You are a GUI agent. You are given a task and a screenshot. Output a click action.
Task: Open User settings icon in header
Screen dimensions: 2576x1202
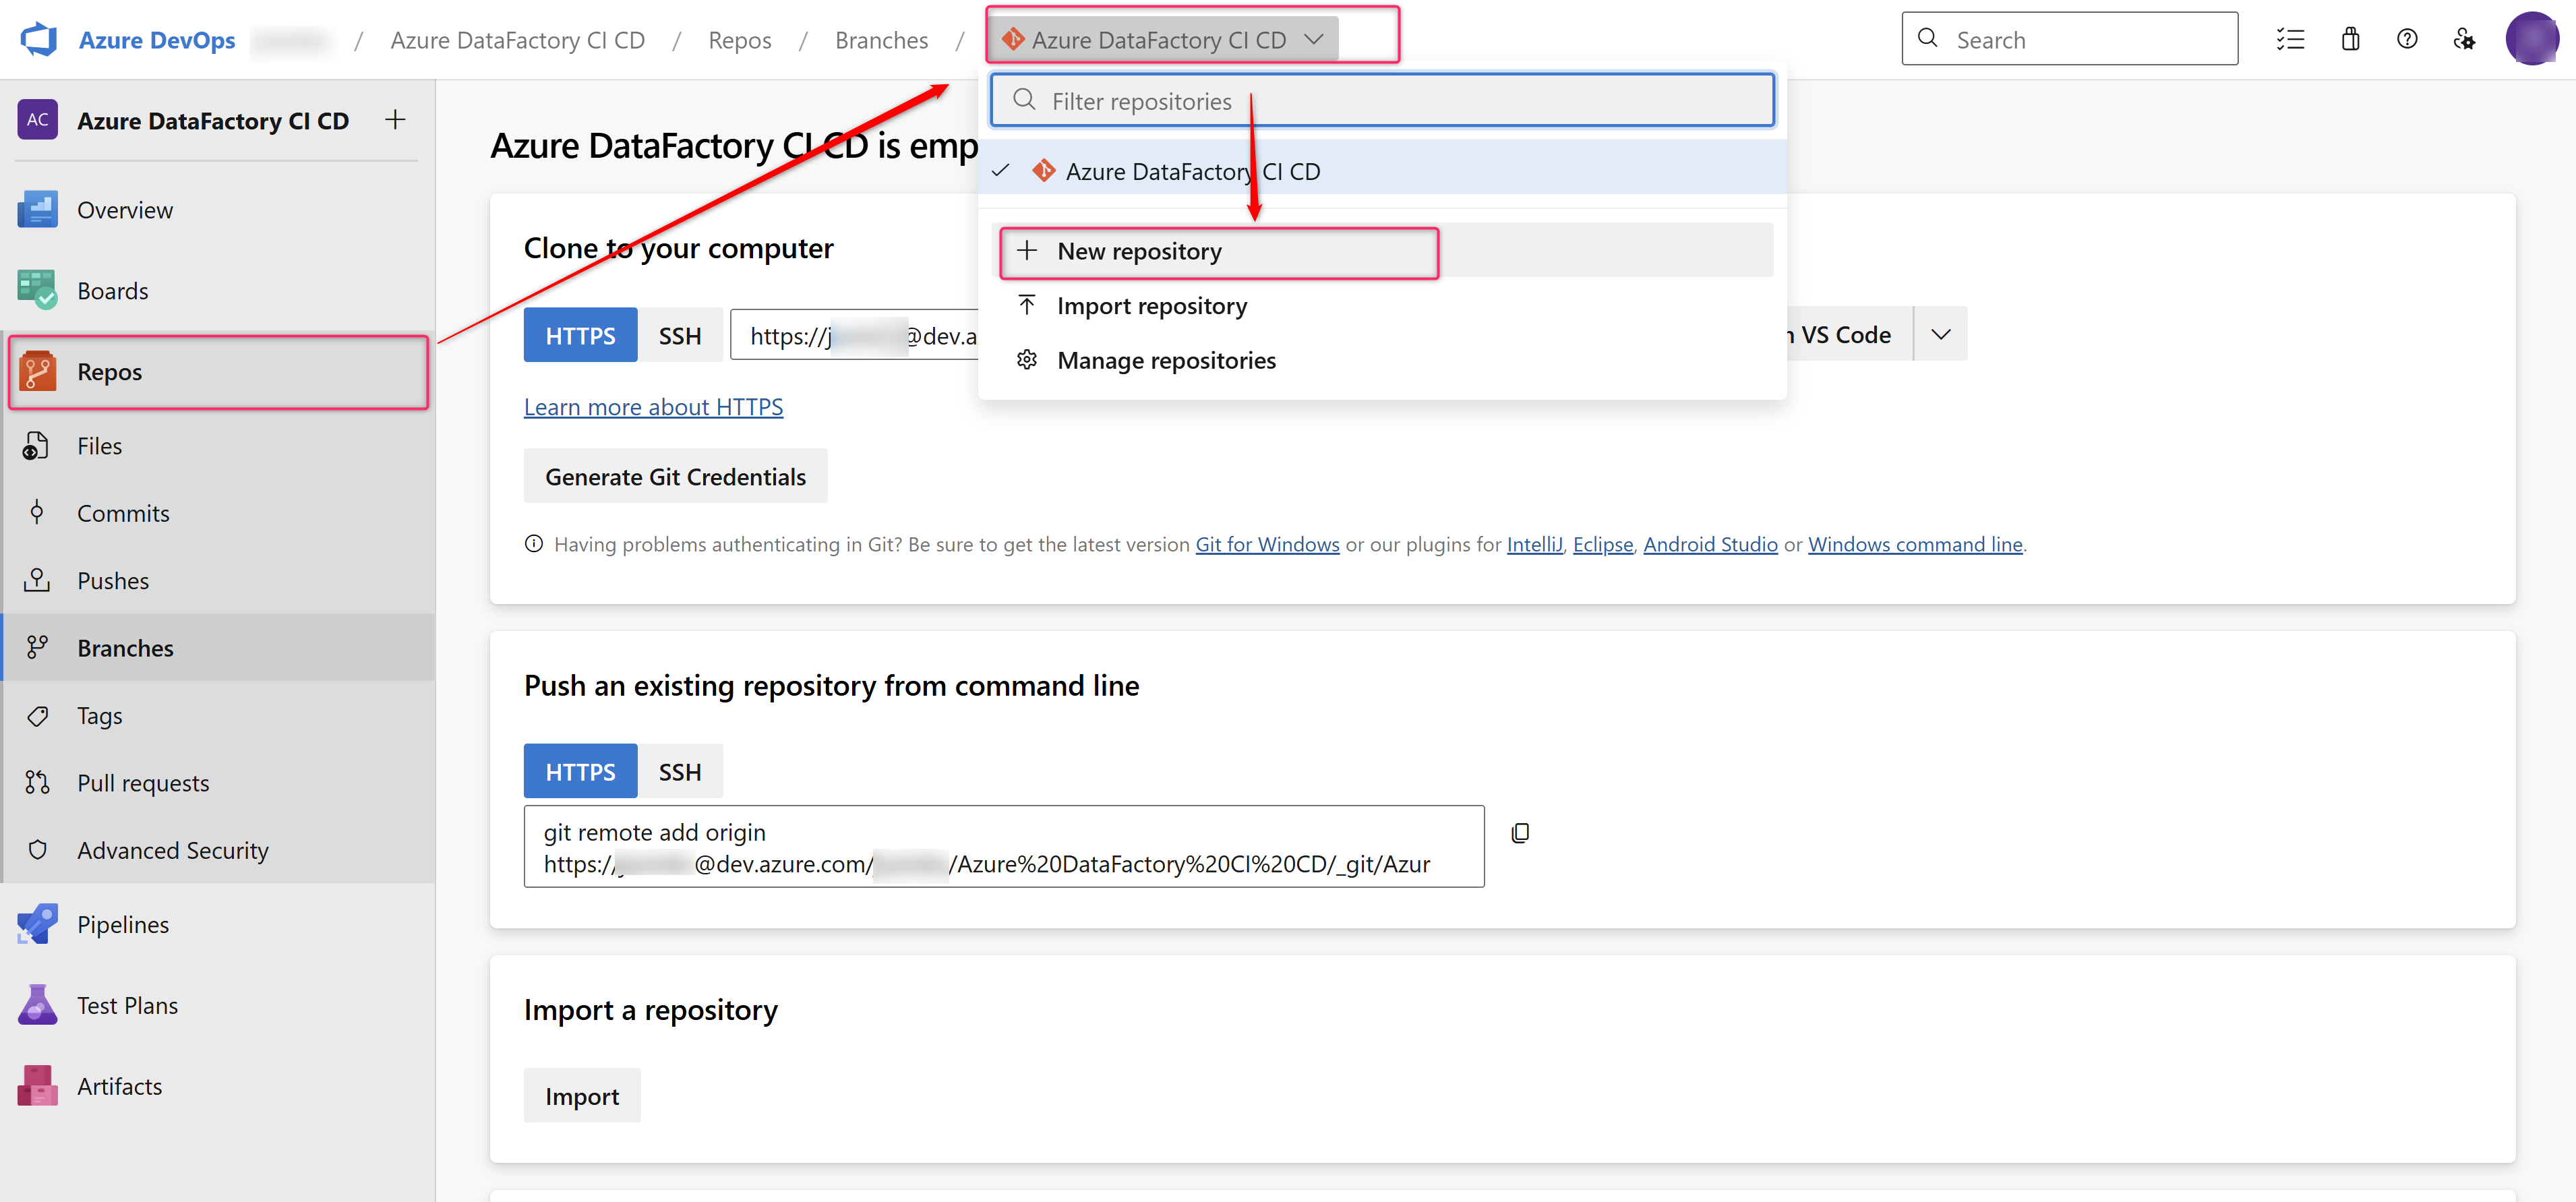(x=2464, y=40)
